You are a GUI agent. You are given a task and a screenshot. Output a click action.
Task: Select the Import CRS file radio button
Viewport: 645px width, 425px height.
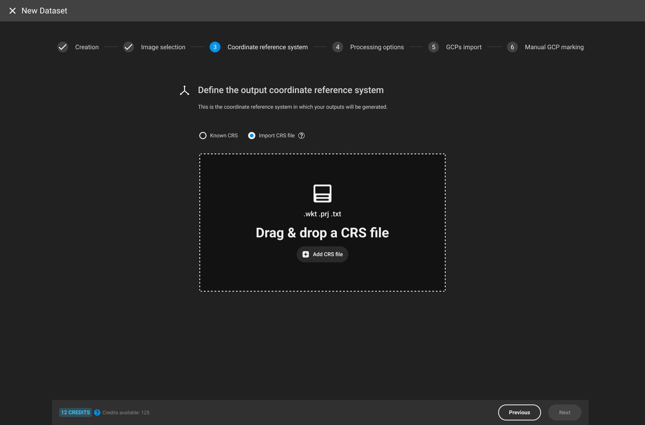pyautogui.click(x=252, y=135)
